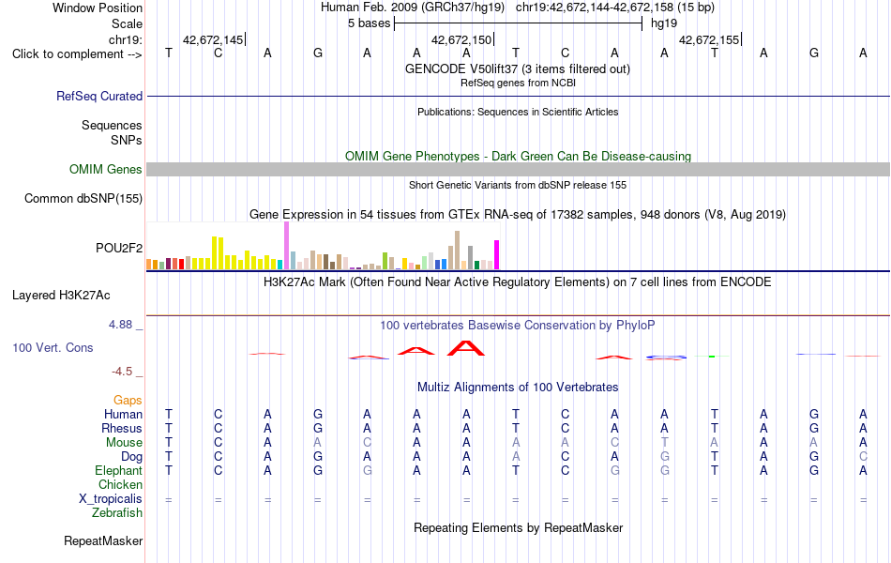Click the magenta bar ending the GTEx chart

tap(497, 255)
